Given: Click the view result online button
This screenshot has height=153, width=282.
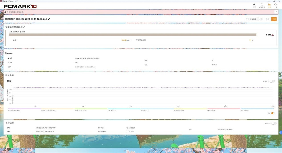Looking at the screenshot, I should point(251,19).
